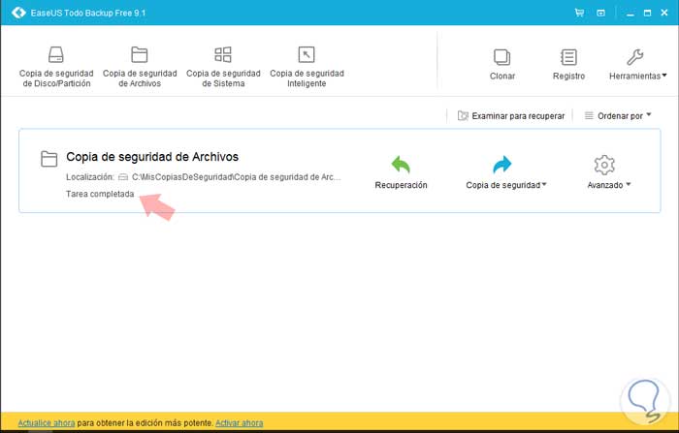This screenshot has width=679, height=433.
Task: Click the folder icon beside task title
Action: point(48,159)
